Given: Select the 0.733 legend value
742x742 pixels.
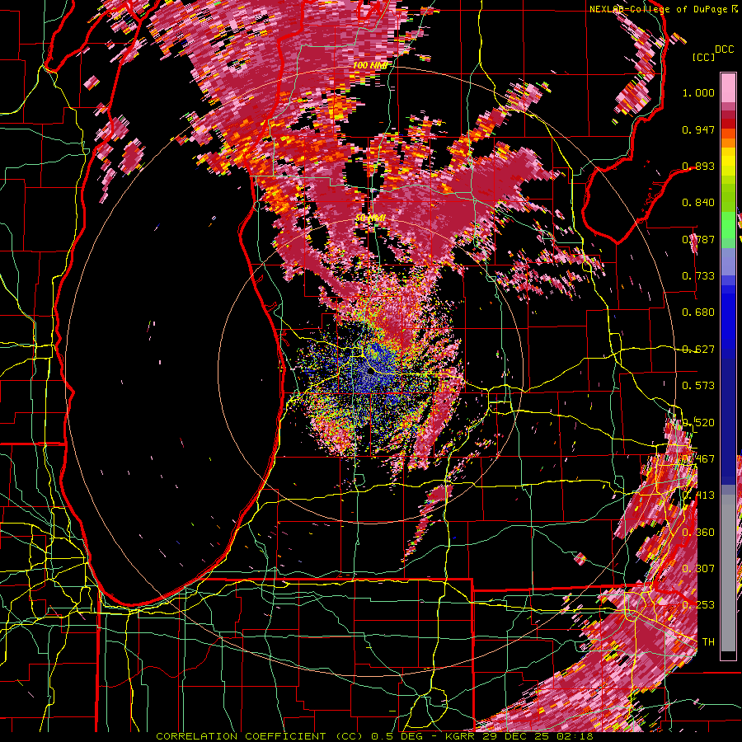Looking at the screenshot, I should coord(698,276).
